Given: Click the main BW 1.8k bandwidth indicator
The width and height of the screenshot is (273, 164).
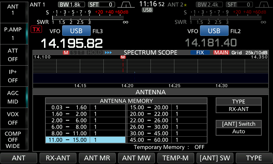Looking at the screenshot, I should pyautogui.click(x=72, y=4).
